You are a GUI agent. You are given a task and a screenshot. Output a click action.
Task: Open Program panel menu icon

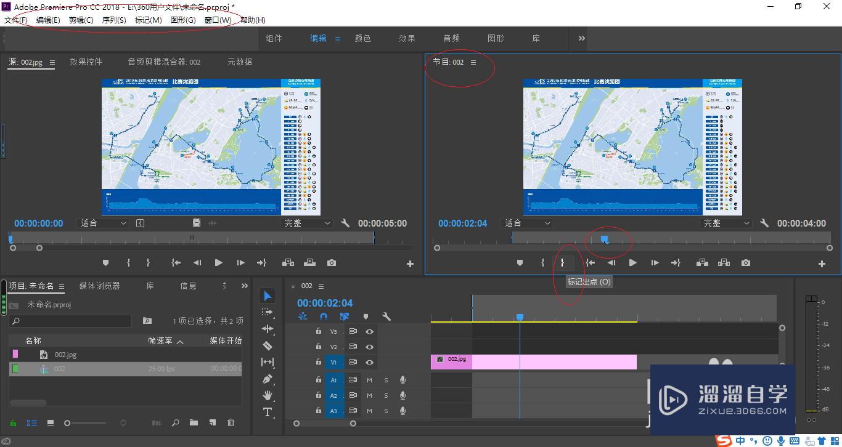pyautogui.click(x=473, y=62)
